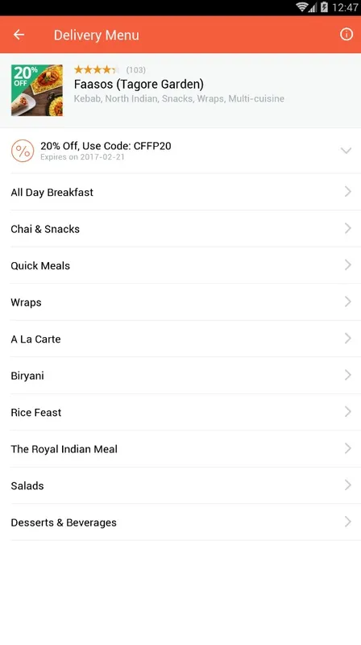Tap the percent discount coupon icon
The image size is (361, 645).
pyautogui.click(x=23, y=151)
